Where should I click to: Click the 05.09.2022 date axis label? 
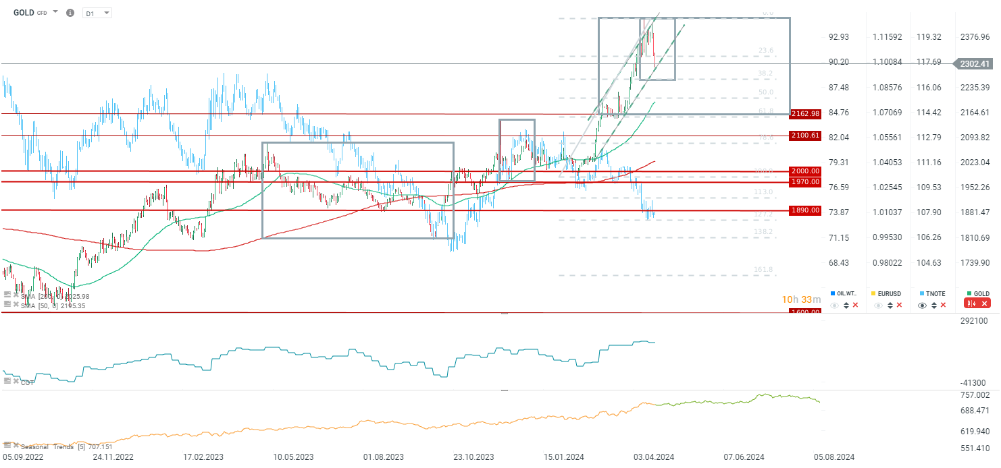coord(22,457)
